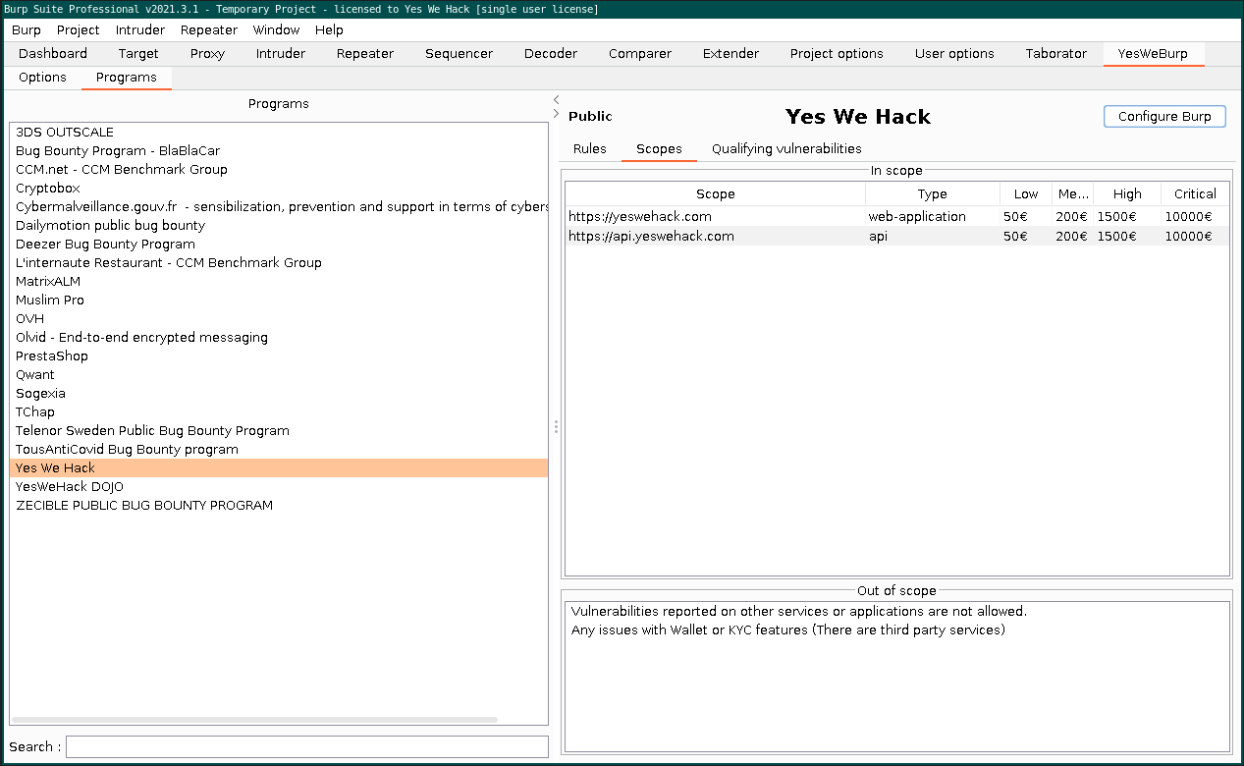Screen dimensions: 1244x766
Task: Go to the Intruder tool tab
Action: click(281, 54)
